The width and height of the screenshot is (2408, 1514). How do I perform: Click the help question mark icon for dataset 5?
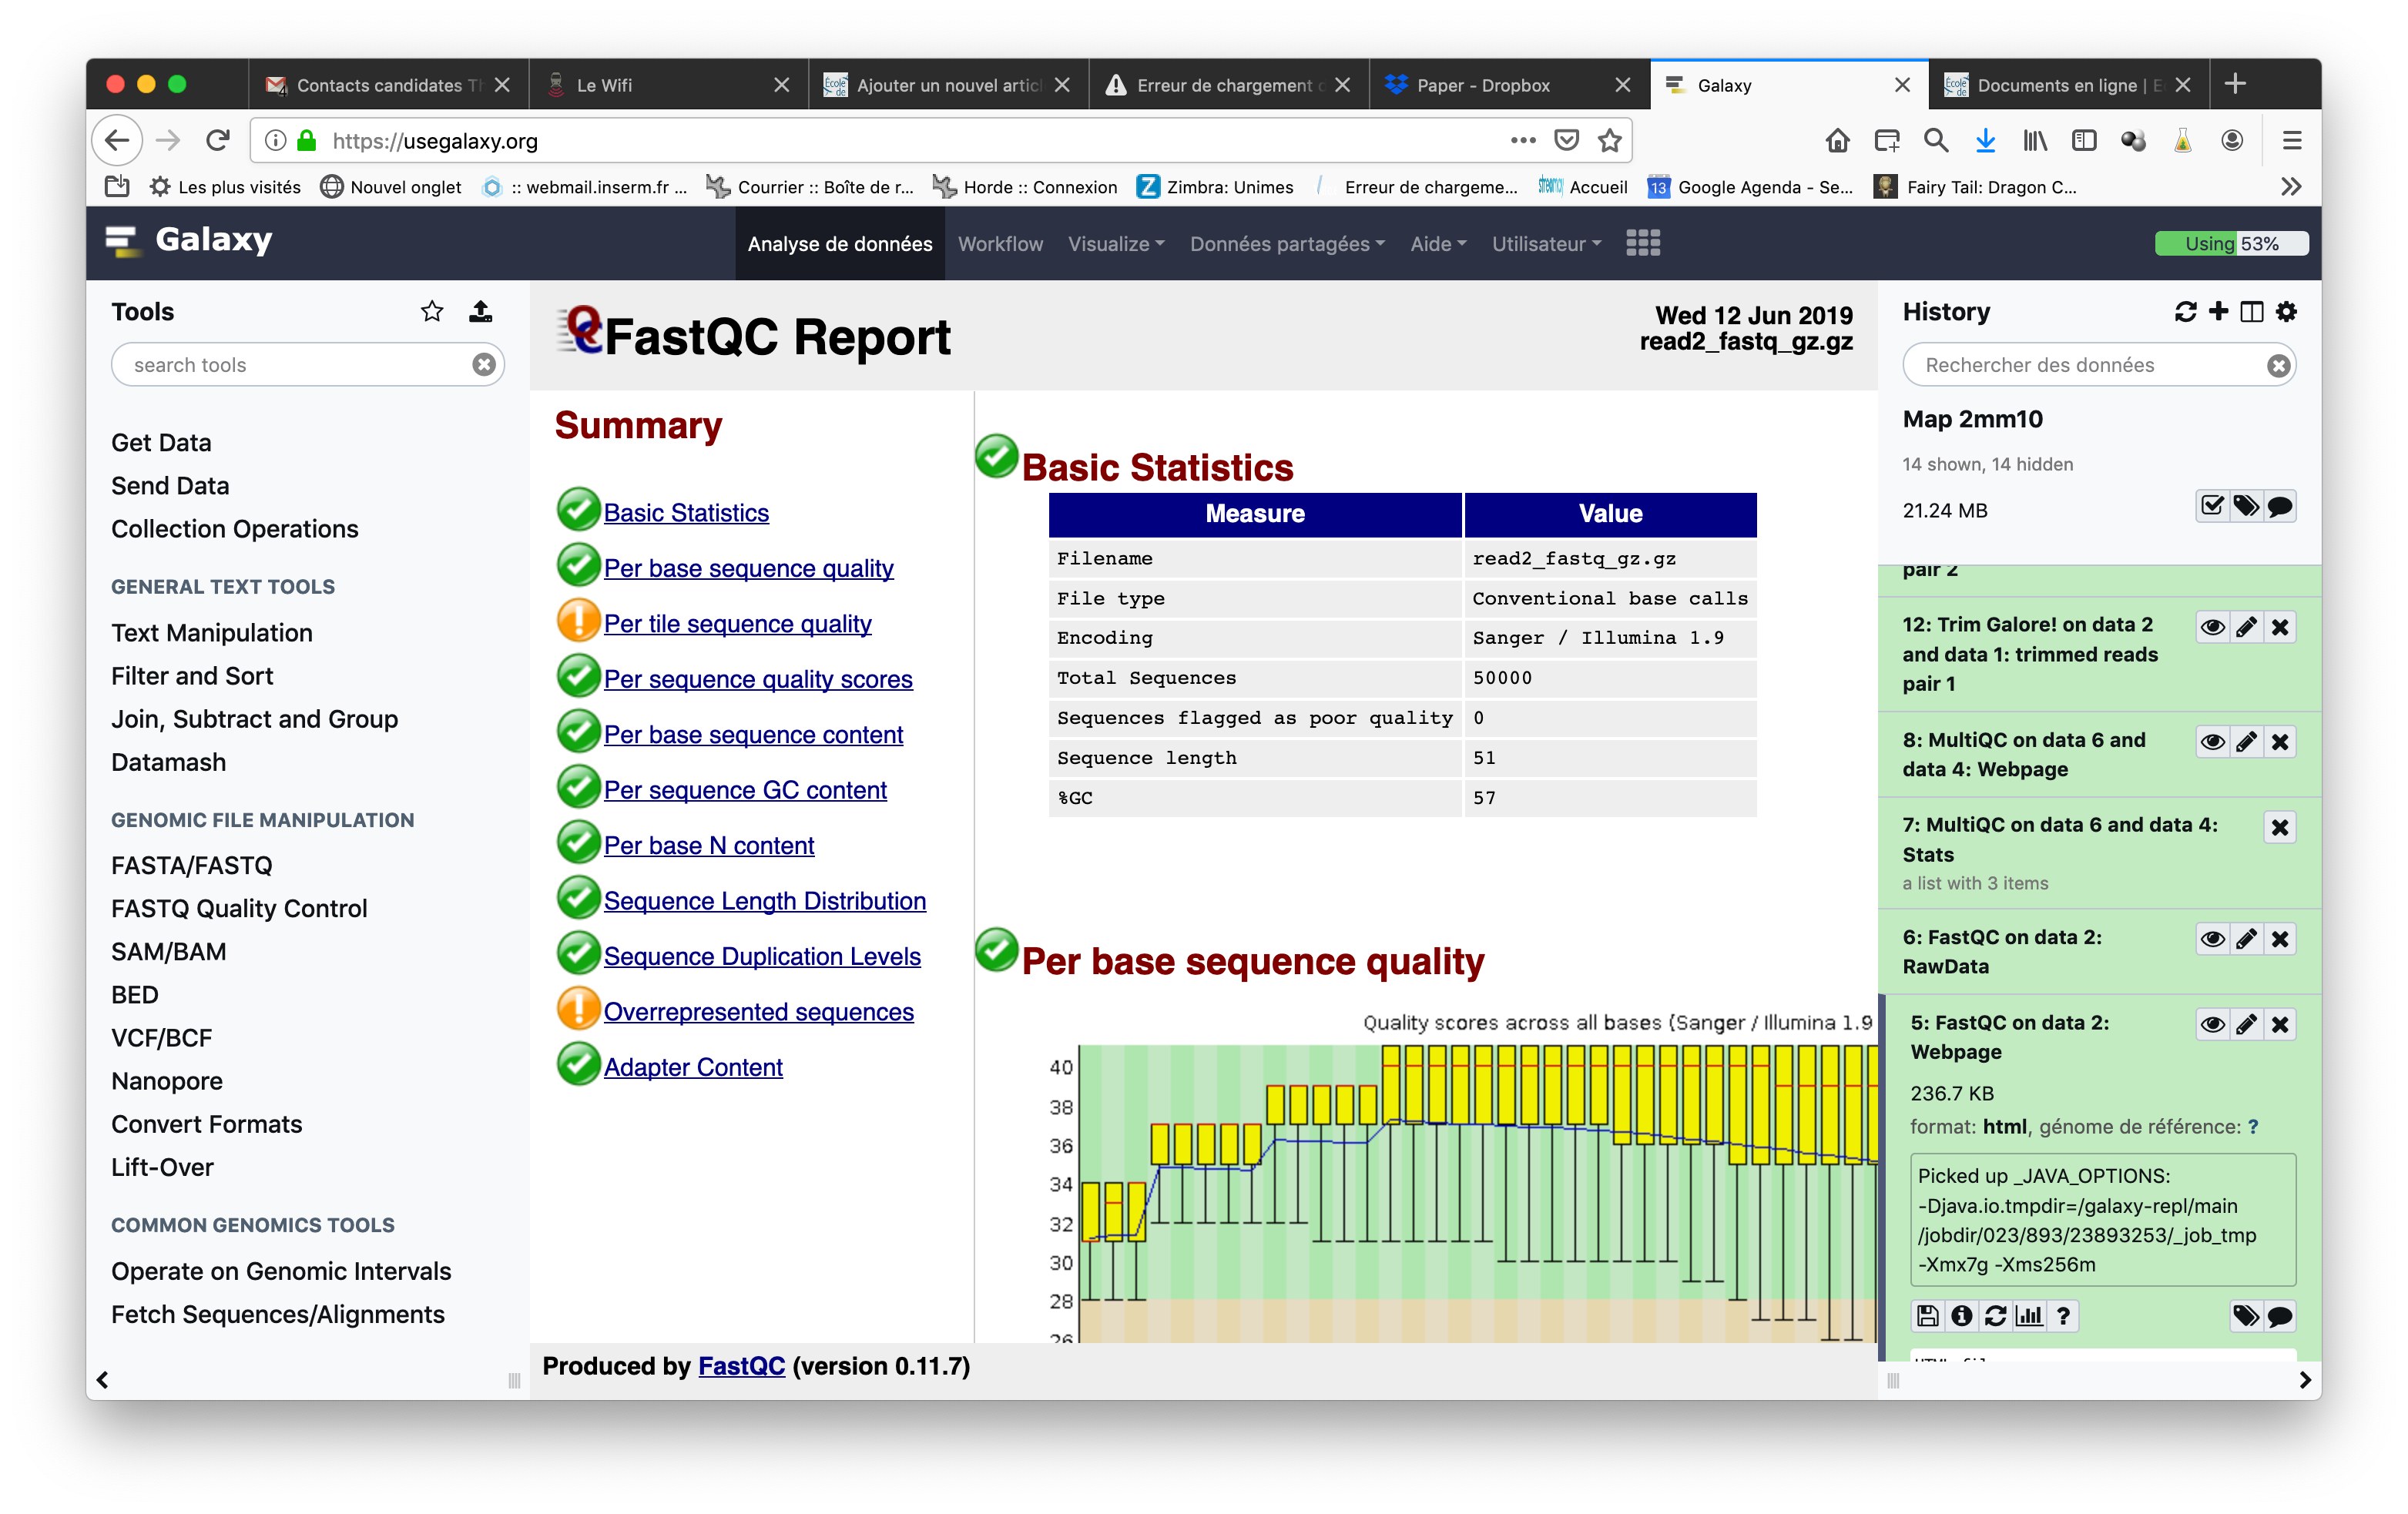(2063, 1316)
